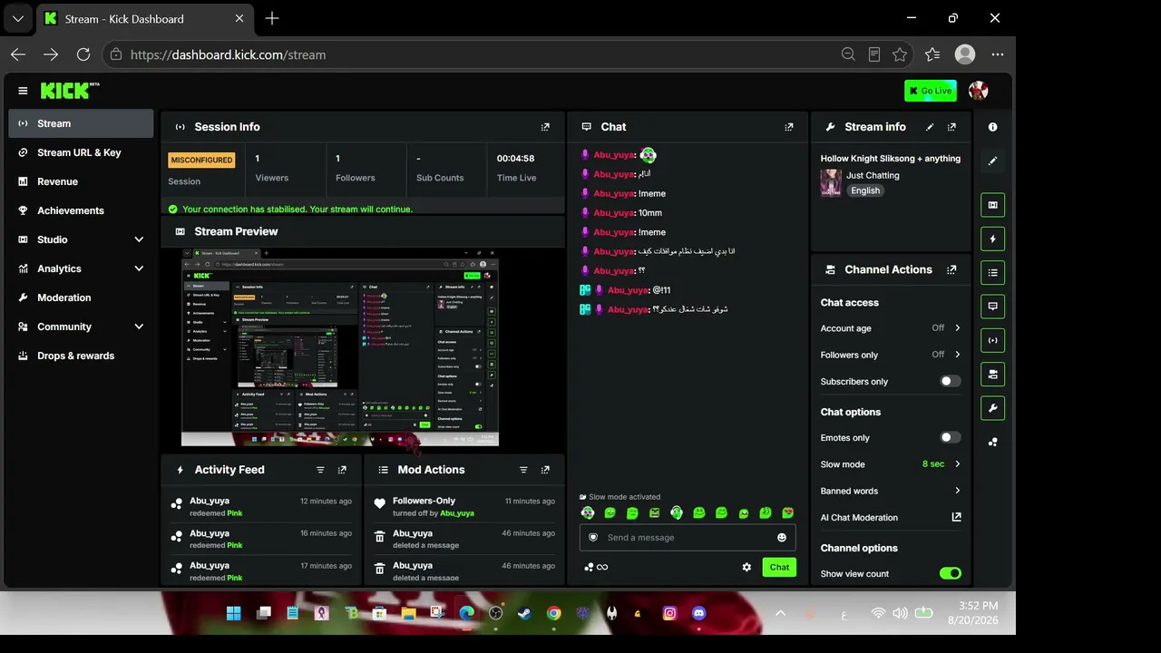This screenshot has height=653, width=1161.
Task: Open a new browser tab
Action: click(x=272, y=18)
